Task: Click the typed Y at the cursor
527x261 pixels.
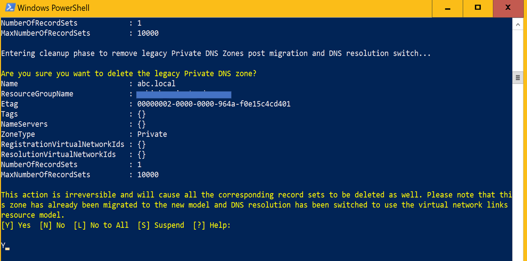Action: 3,246
